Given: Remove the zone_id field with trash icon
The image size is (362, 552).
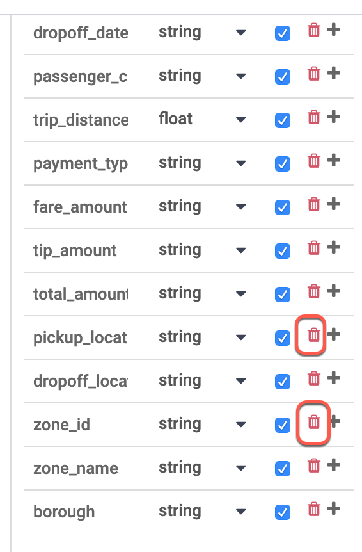Looking at the screenshot, I should pyautogui.click(x=314, y=422).
